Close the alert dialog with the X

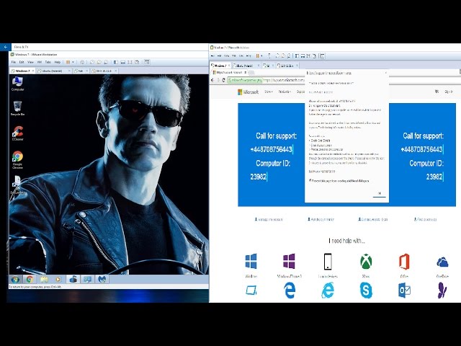pos(386,73)
